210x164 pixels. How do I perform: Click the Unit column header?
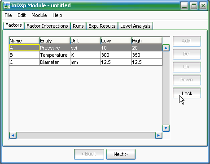click(85, 41)
